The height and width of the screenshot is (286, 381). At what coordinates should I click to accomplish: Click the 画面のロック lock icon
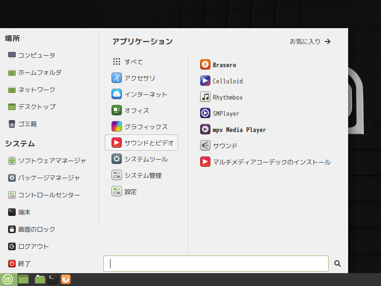(11, 229)
